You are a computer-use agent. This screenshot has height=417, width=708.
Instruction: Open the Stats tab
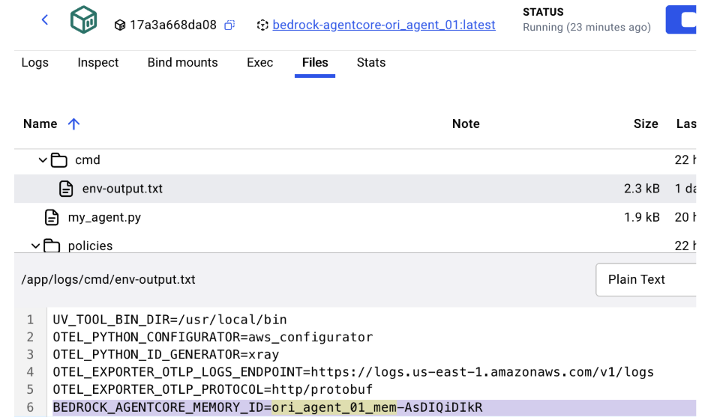tap(370, 62)
